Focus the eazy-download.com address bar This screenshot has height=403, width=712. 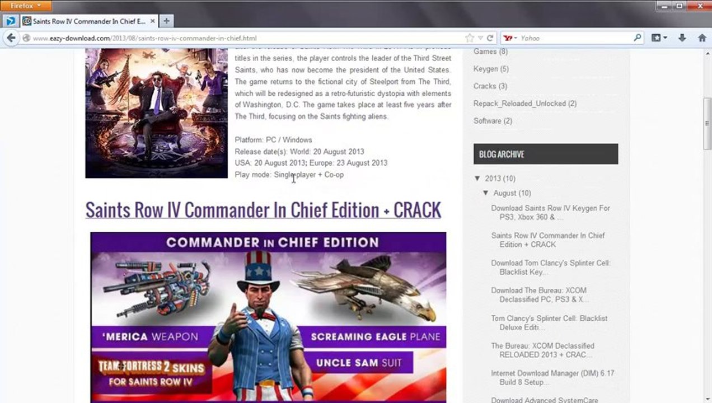246,38
